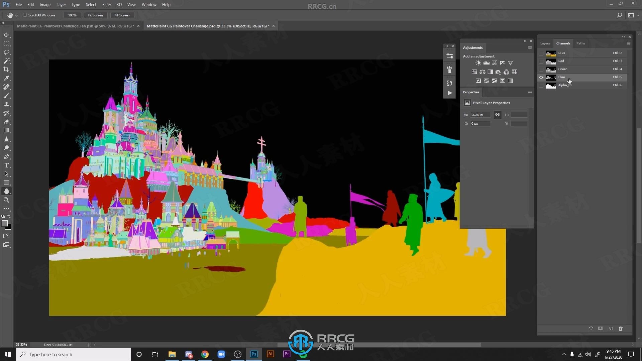Toggle Blue channel visibility
The height and width of the screenshot is (361, 642).
pos(541,77)
